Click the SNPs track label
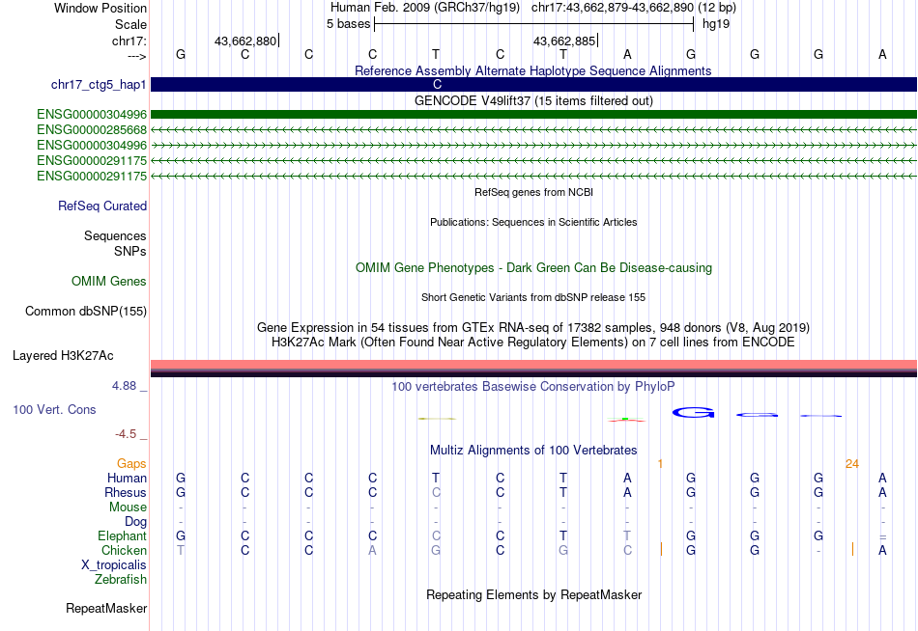The width and height of the screenshot is (918, 631). click(x=130, y=251)
